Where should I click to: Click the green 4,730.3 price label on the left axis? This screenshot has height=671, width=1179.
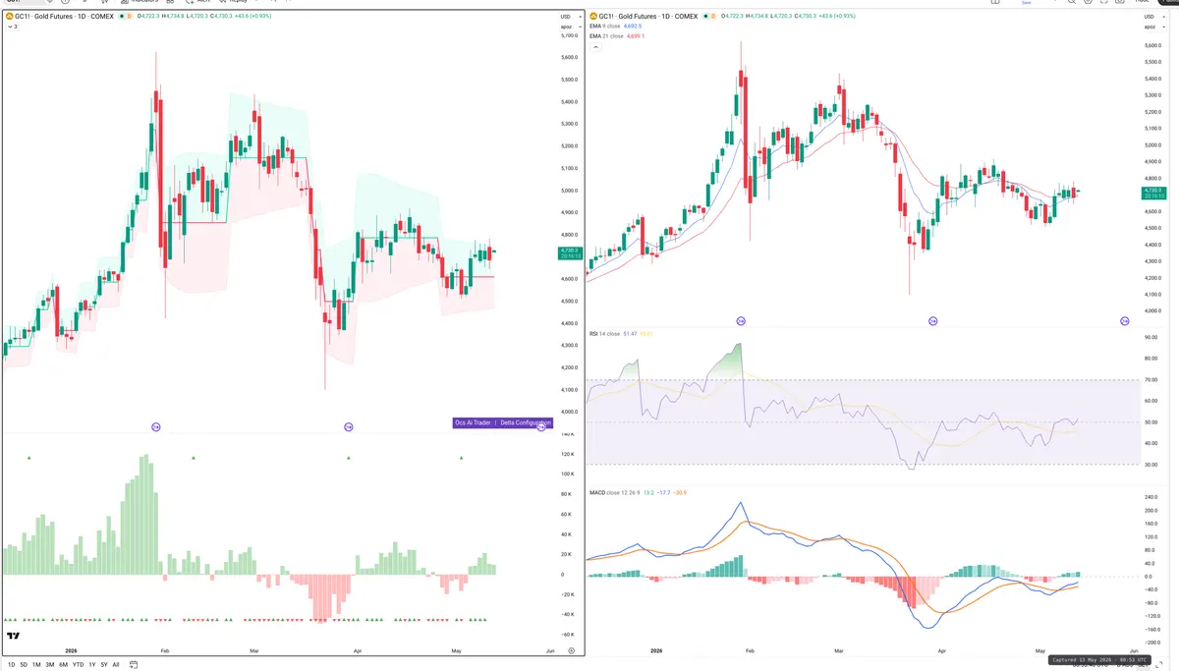(x=570, y=253)
